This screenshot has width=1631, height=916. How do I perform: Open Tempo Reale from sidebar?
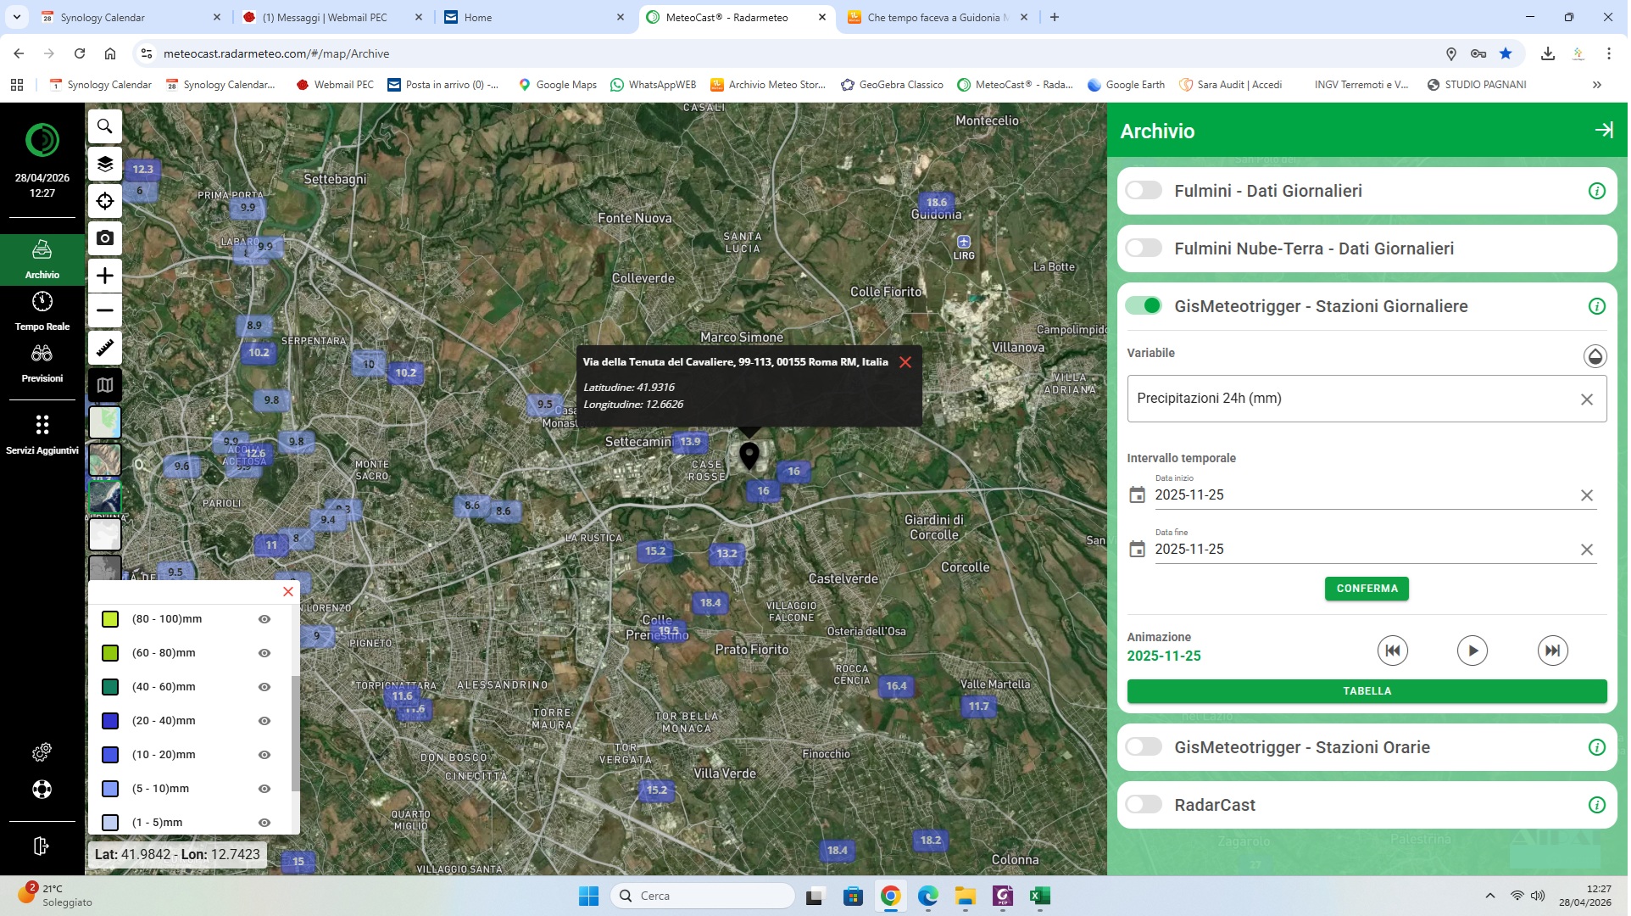pos(42,310)
